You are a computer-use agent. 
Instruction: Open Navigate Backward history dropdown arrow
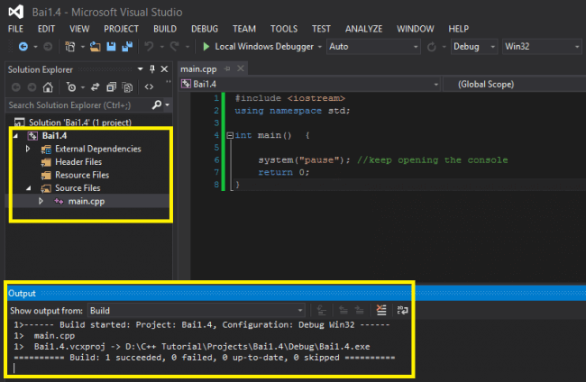click(35, 47)
